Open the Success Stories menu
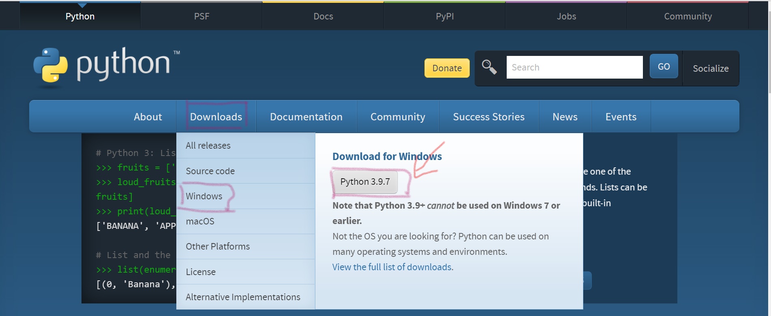This screenshot has height=316, width=771. (x=488, y=117)
